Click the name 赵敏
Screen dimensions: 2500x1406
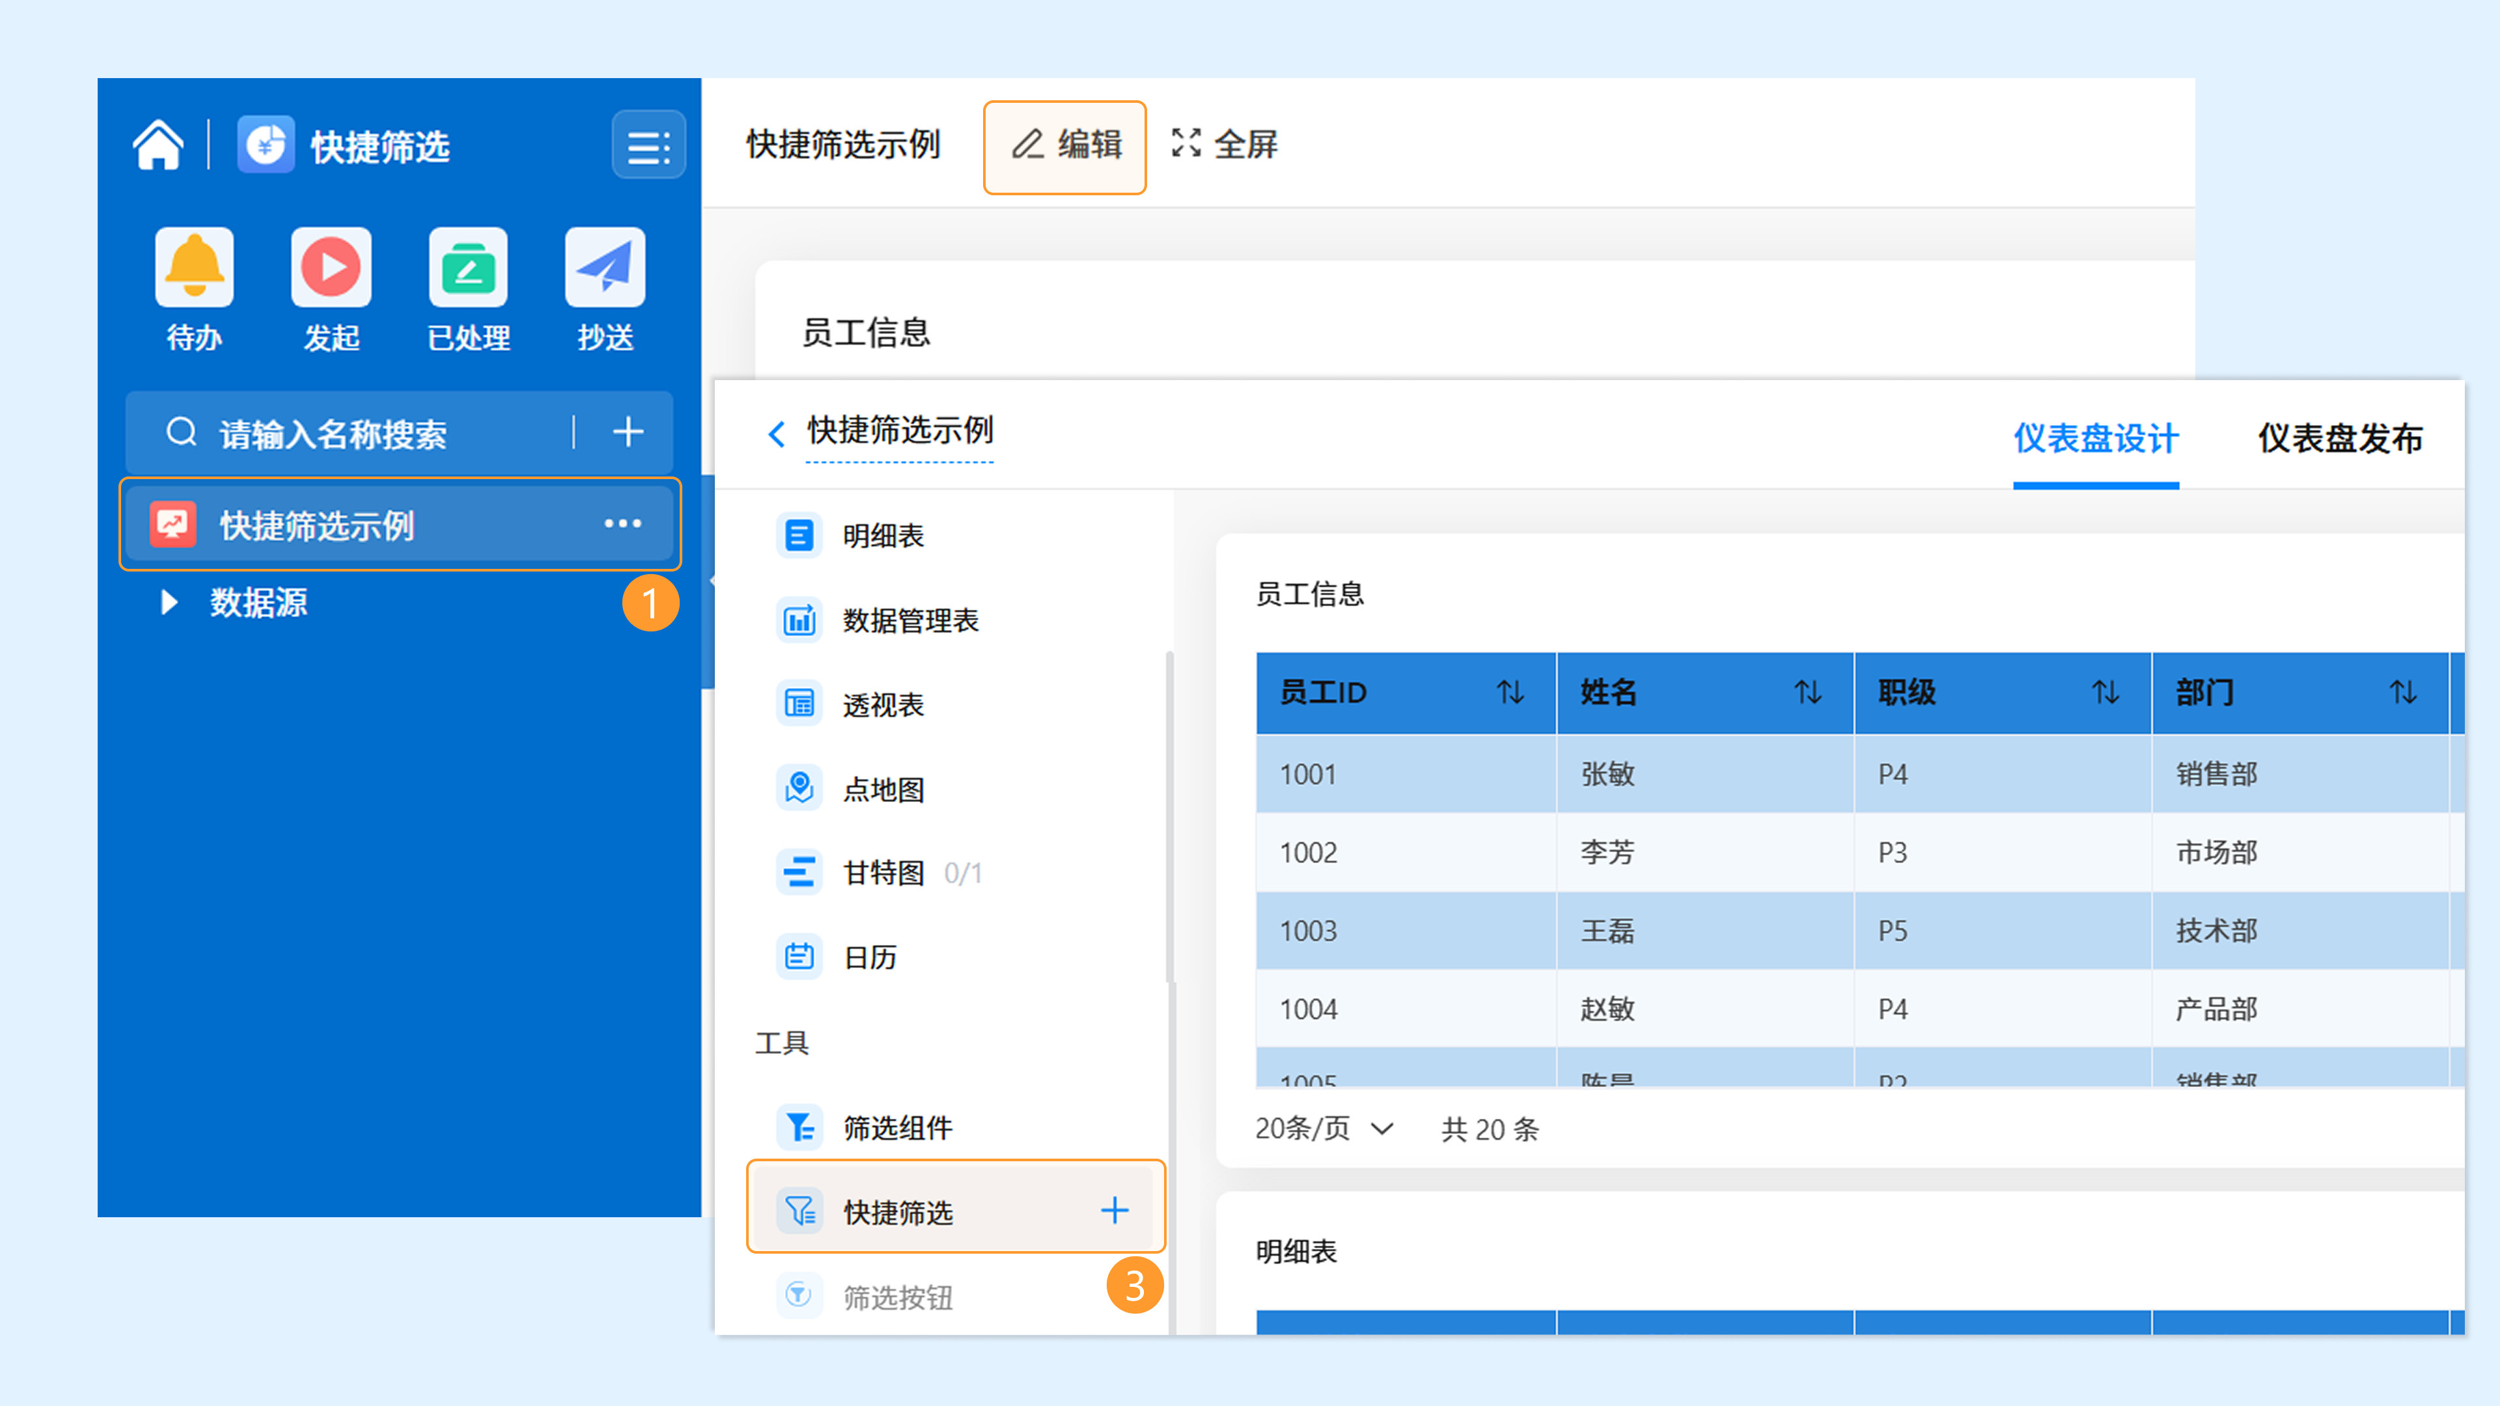(x=1608, y=1009)
